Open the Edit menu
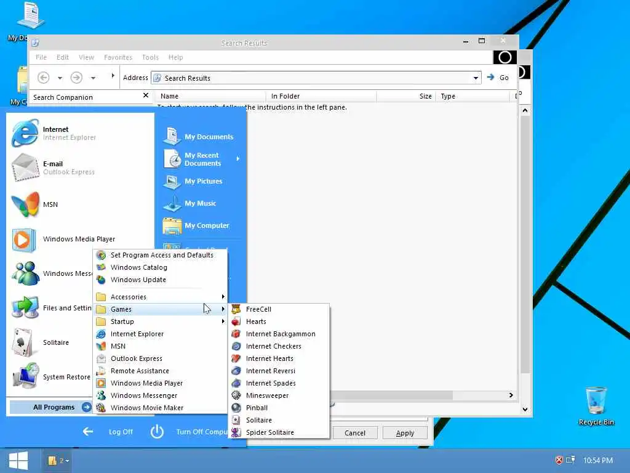The width and height of the screenshot is (630, 473). pyautogui.click(x=63, y=57)
